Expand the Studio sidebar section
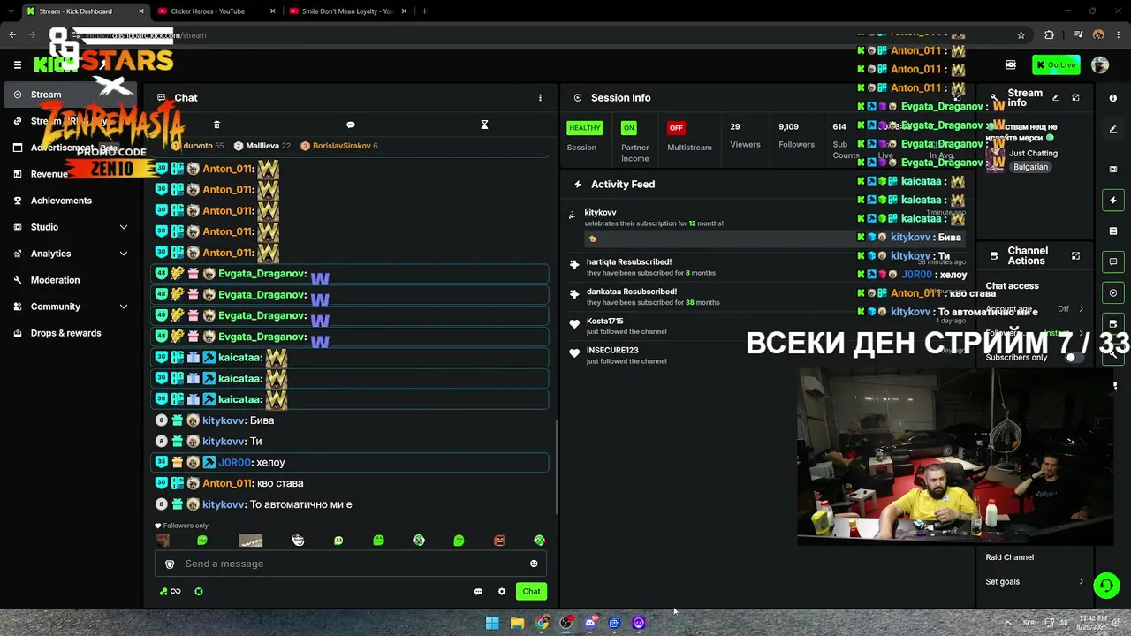 pos(72,227)
